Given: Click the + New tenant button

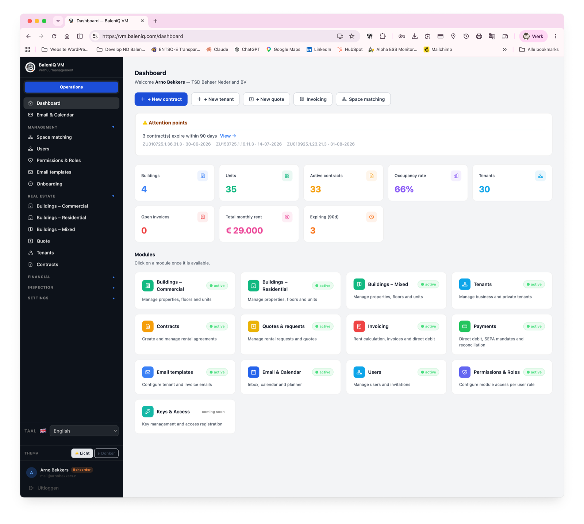Looking at the screenshot, I should coord(215,99).
